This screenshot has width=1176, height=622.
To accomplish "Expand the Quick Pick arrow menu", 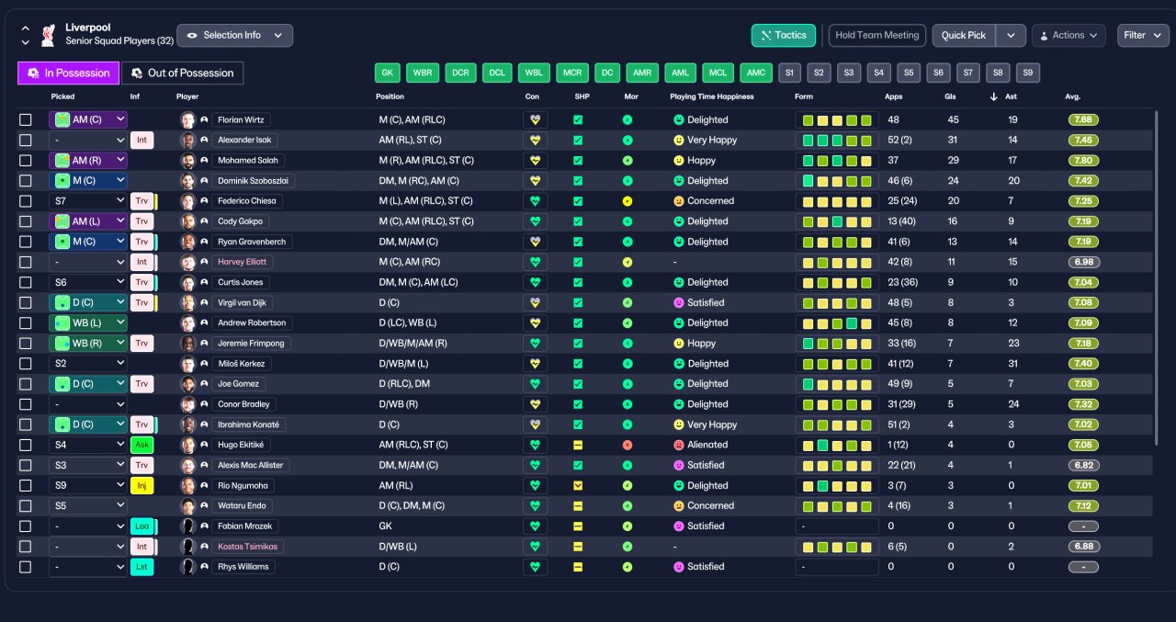I will pos(1011,35).
